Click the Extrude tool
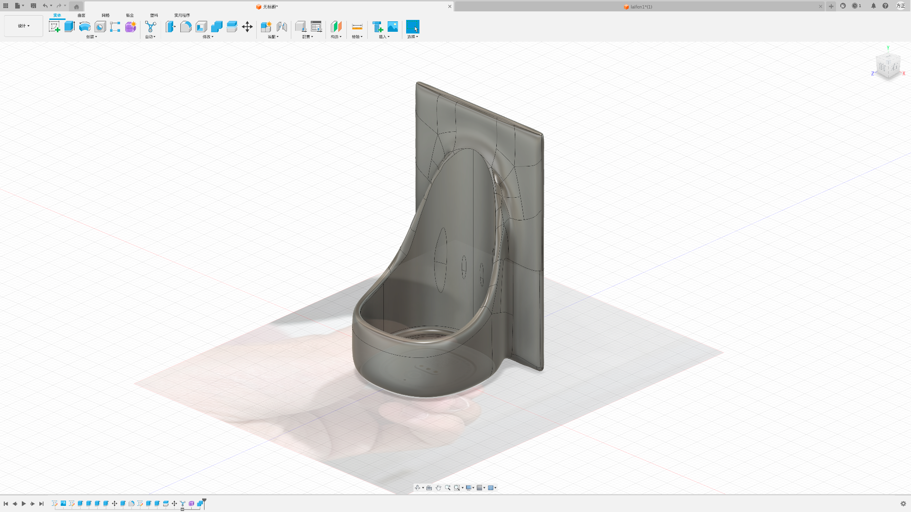 [70, 27]
